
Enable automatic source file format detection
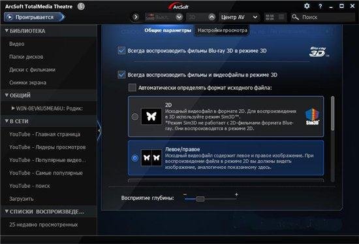[x=132, y=88]
